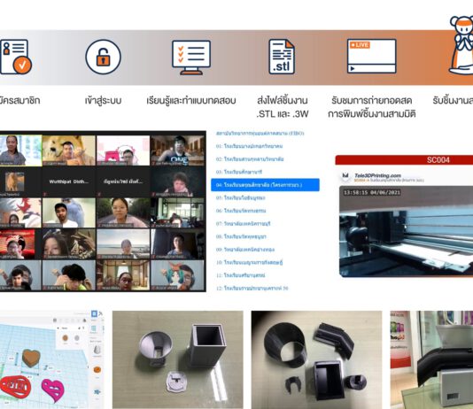Click the membership registration ID card icon
Image resolution: width=473 pixels, height=409 pixels.
pyautogui.click(x=15, y=57)
